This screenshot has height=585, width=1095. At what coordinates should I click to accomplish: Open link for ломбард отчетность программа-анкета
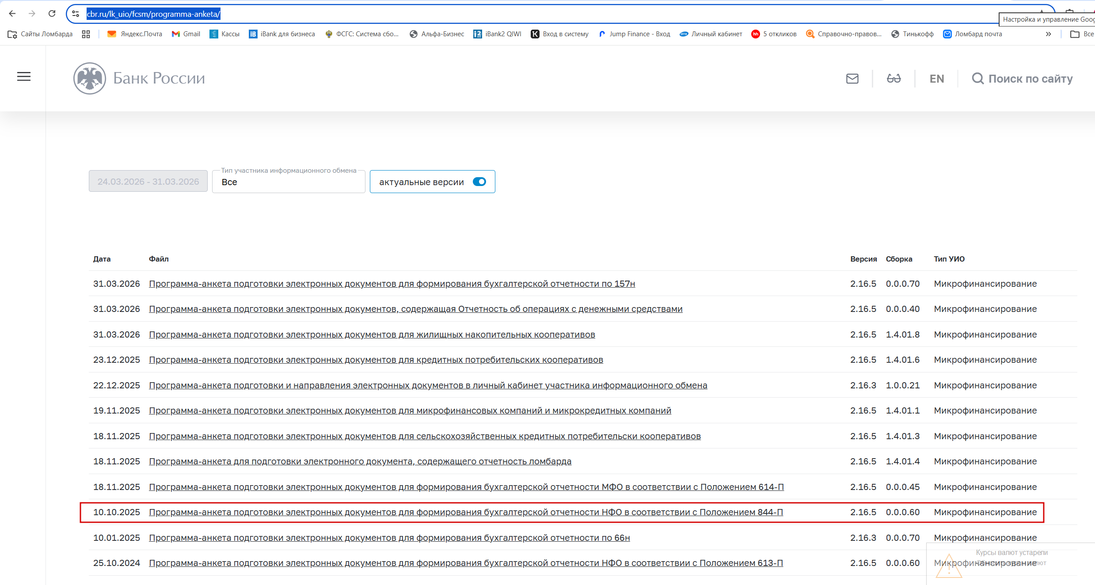click(x=360, y=461)
